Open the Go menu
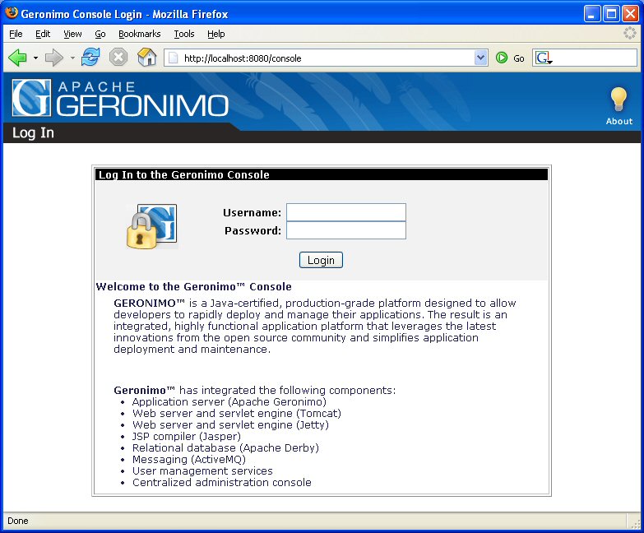Viewport: 644px width, 533px height. point(100,34)
